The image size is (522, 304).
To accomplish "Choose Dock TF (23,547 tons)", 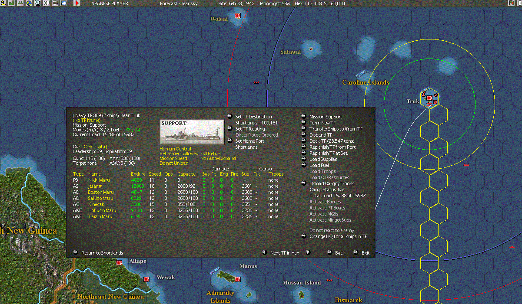I will pyautogui.click(x=332, y=141).
